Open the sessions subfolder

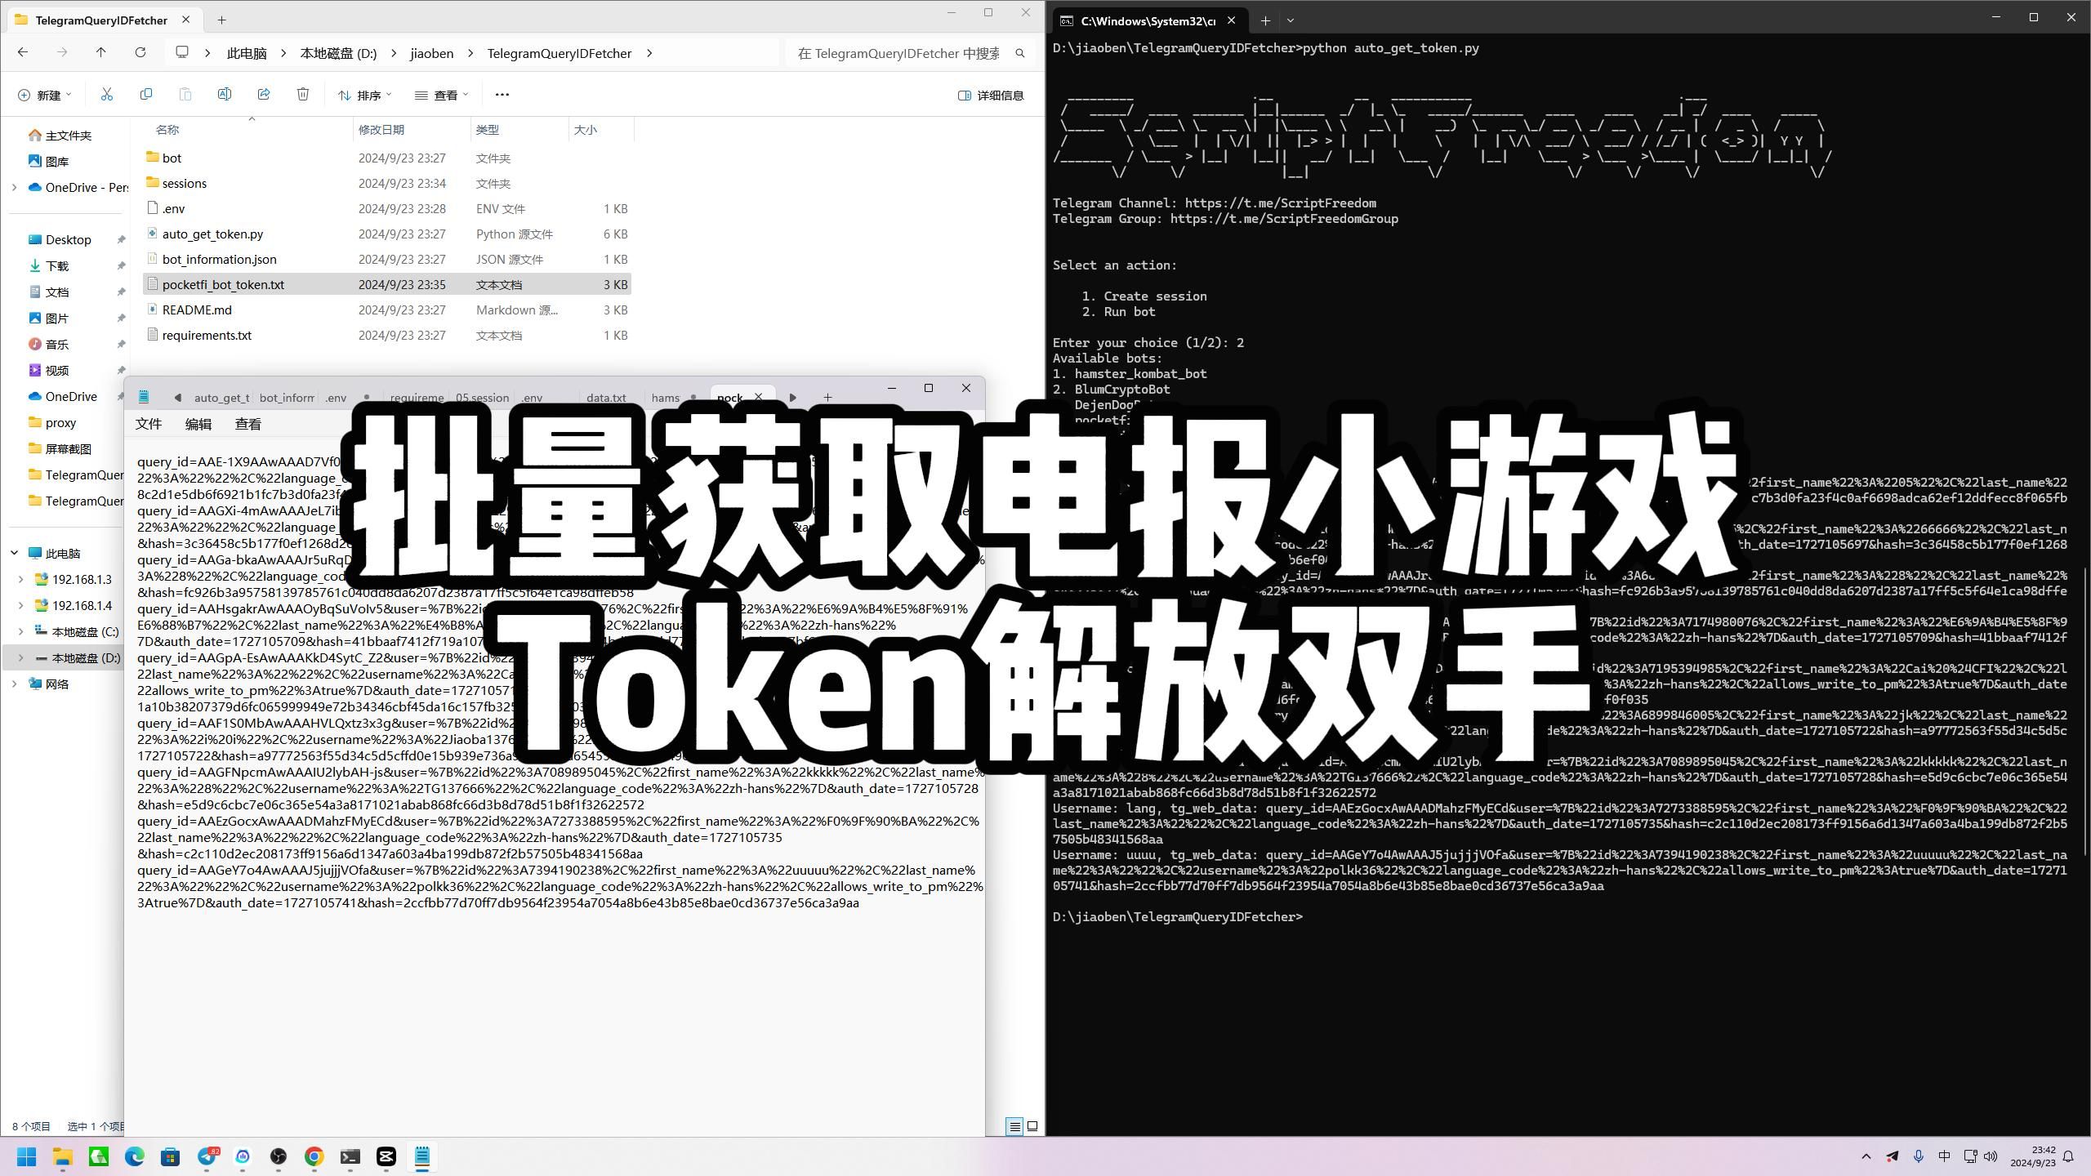[184, 182]
